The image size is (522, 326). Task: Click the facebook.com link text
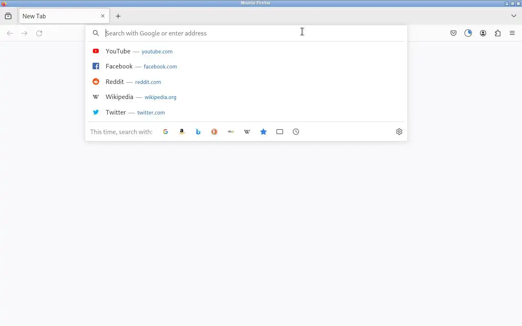click(x=160, y=67)
